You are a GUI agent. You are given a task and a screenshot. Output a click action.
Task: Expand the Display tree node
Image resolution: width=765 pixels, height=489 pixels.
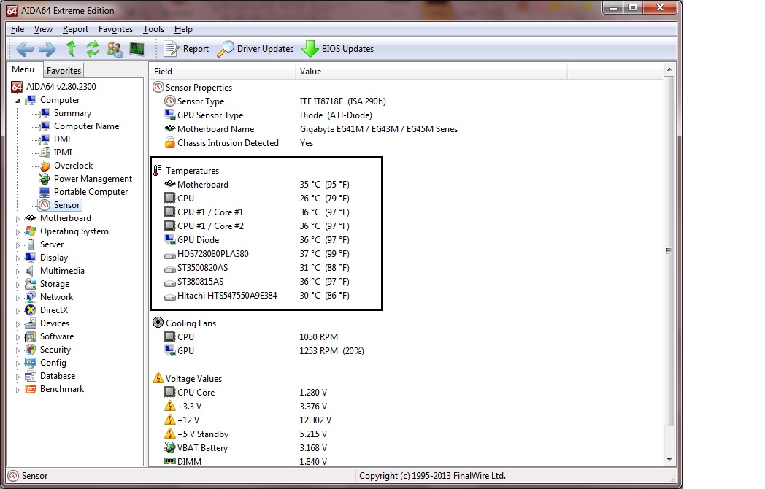point(18,258)
